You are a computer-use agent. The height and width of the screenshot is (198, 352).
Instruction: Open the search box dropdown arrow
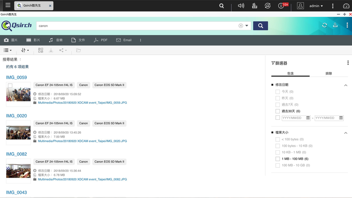[247, 26]
